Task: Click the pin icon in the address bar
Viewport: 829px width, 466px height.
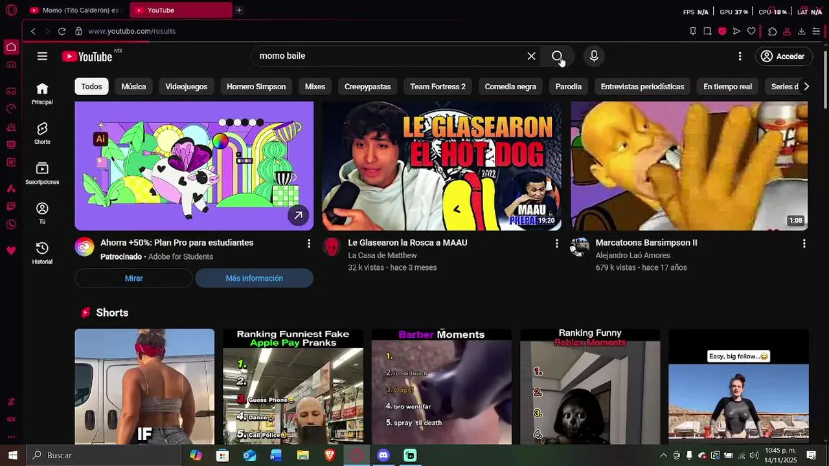Action: point(693,31)
